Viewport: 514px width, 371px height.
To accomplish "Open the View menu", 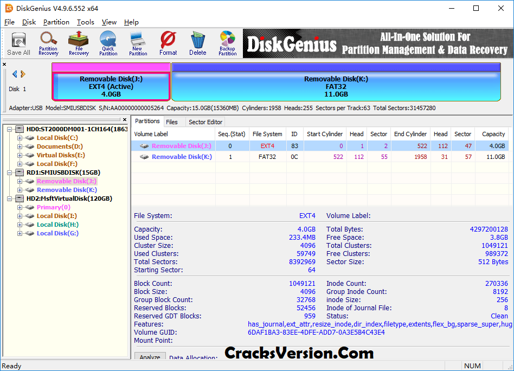I will coord(109,22).
